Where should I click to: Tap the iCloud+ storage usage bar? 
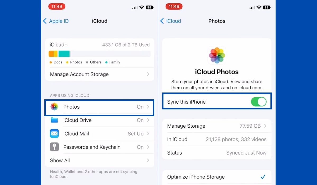tap(100, 54)
